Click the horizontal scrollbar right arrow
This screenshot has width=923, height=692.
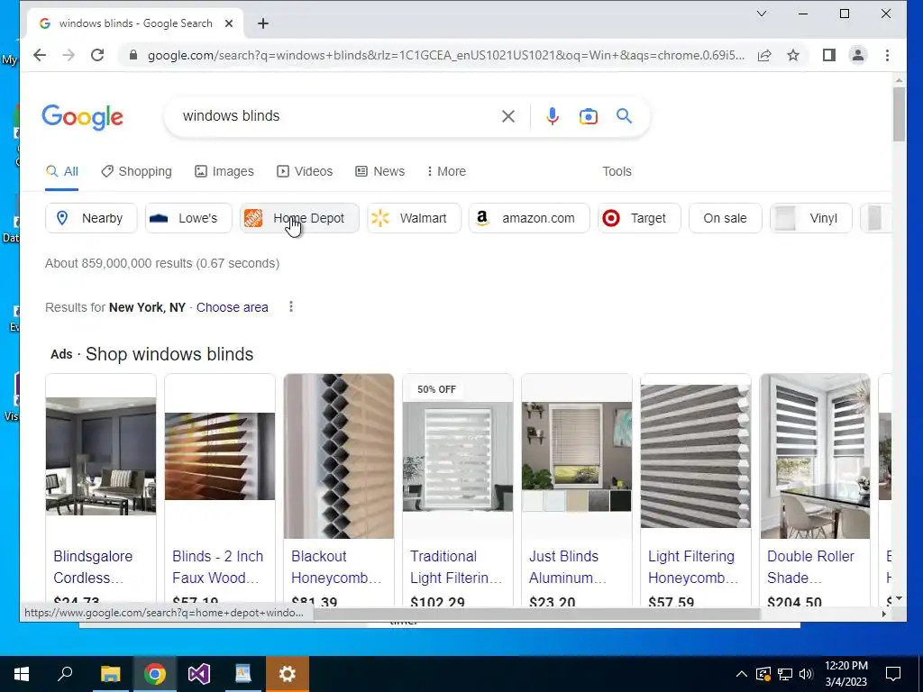pos(883,614)
